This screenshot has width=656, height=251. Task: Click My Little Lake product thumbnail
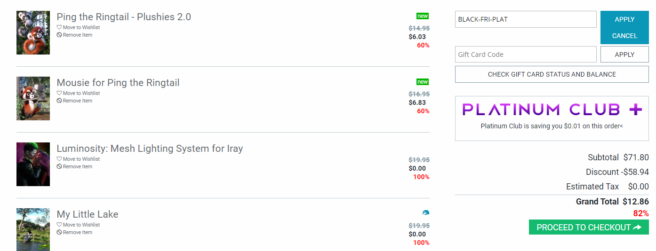point(33,229)
